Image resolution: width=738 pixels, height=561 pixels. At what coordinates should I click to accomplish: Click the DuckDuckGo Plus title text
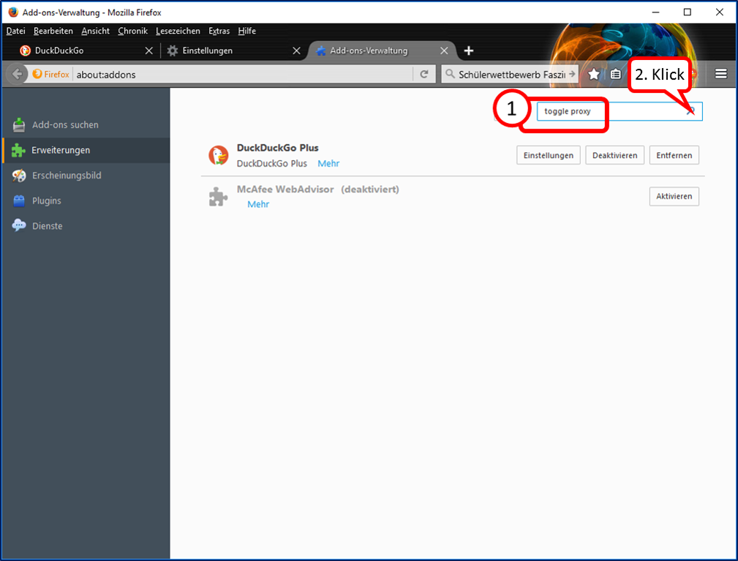click(278, 148)
